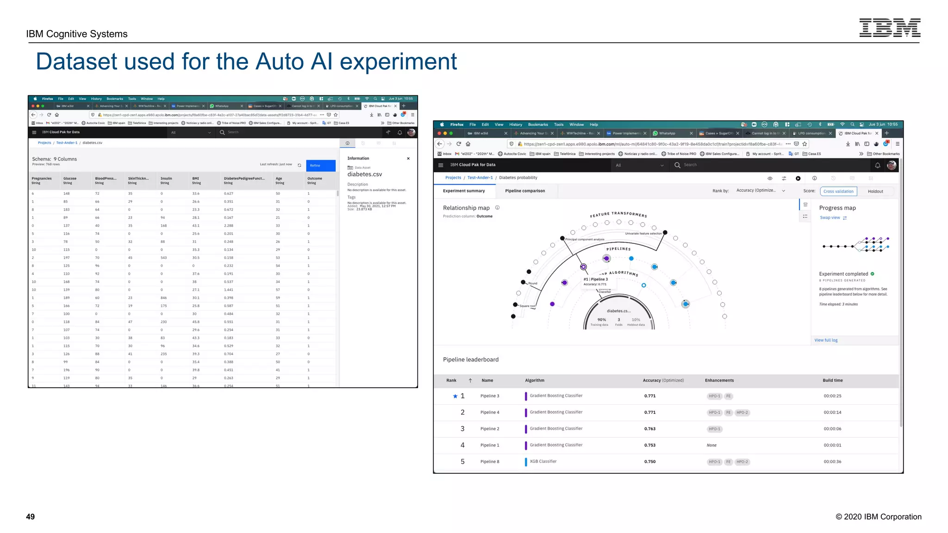948x533 pixels.
Task: Click Projects breadcrumb in diabetes.csv window
Action: click(x=44, y=143)
